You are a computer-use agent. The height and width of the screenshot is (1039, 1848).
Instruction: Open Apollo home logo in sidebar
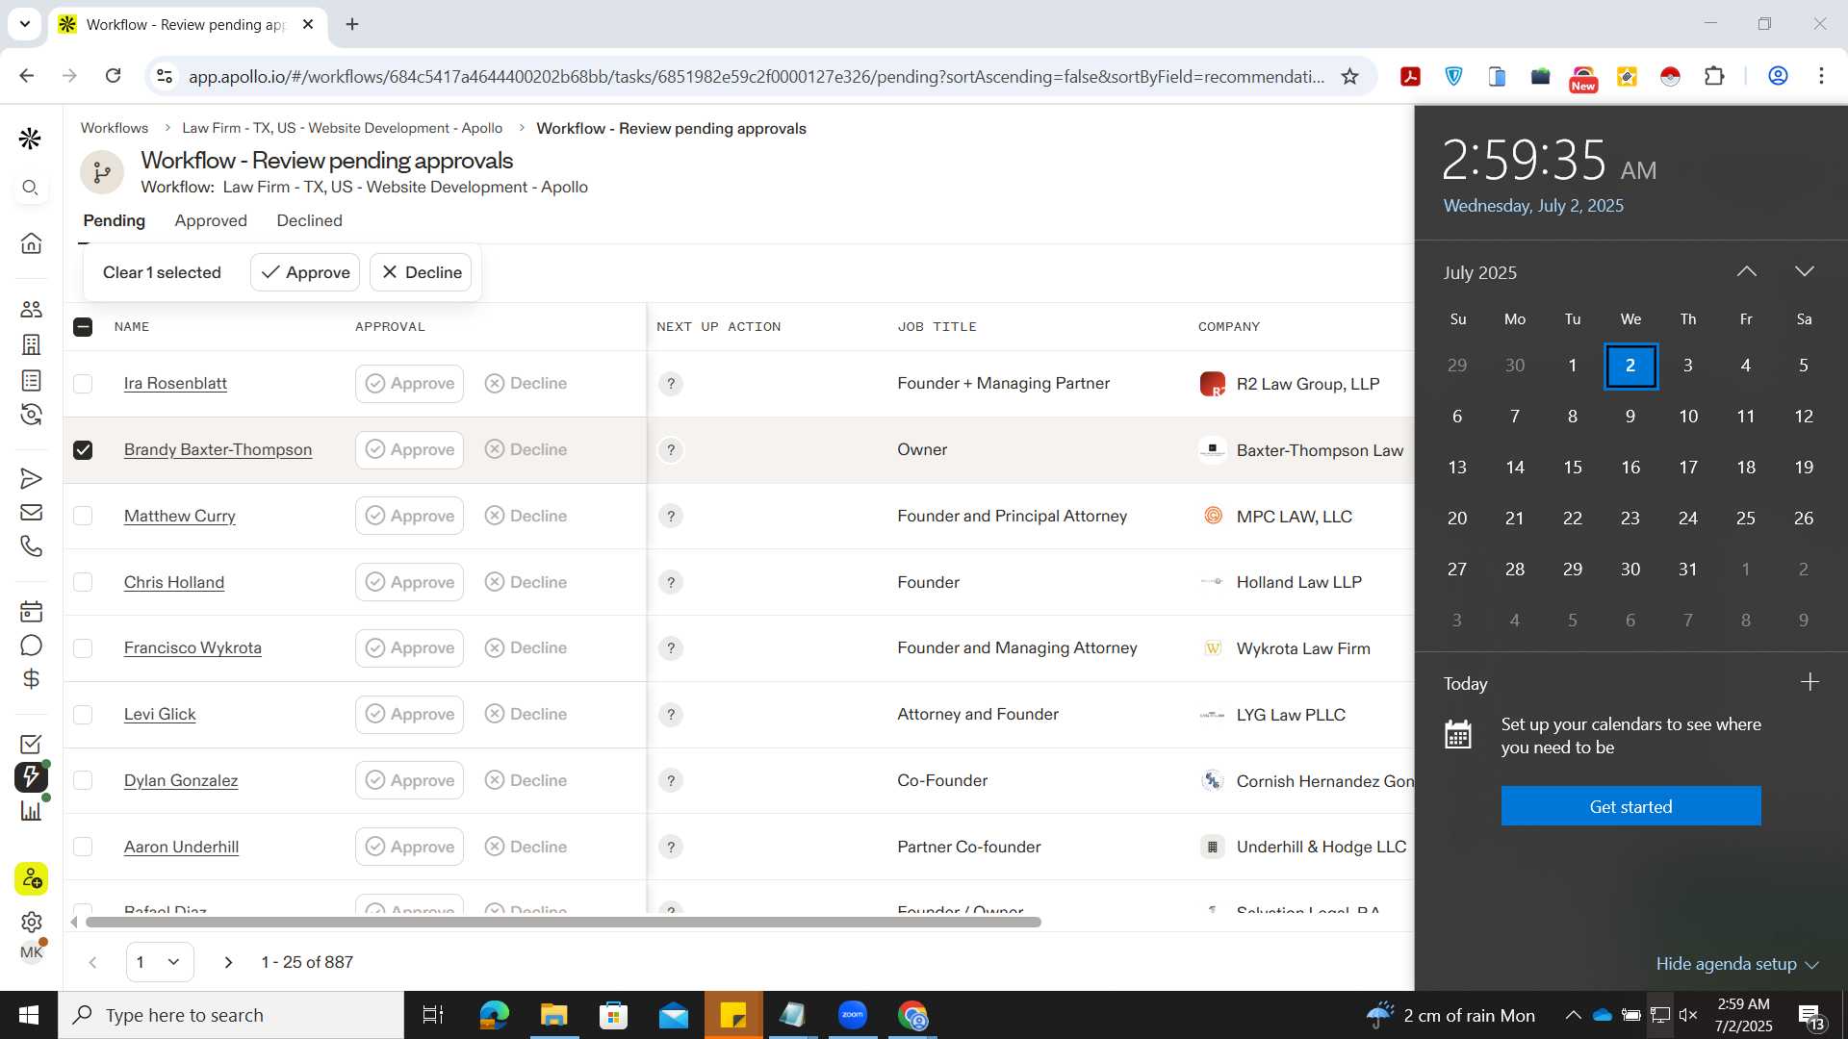pos(30,139)
